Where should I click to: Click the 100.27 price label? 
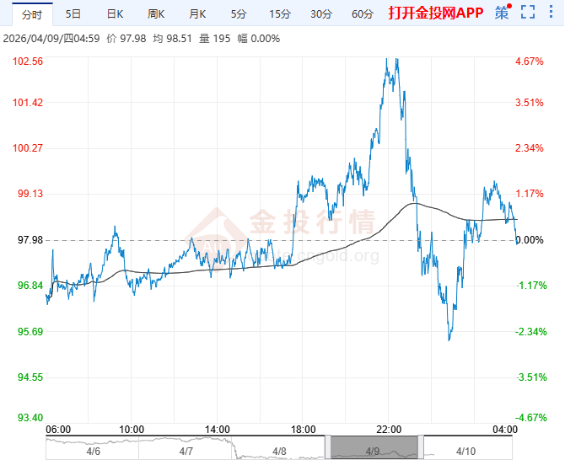click(x=28, y=148)
